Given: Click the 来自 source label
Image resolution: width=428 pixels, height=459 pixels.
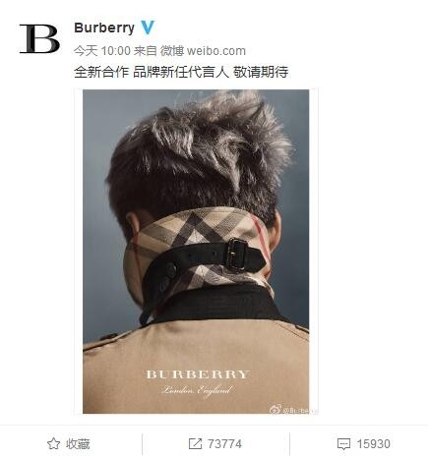Looking at the screenshot, I should 146,51.
